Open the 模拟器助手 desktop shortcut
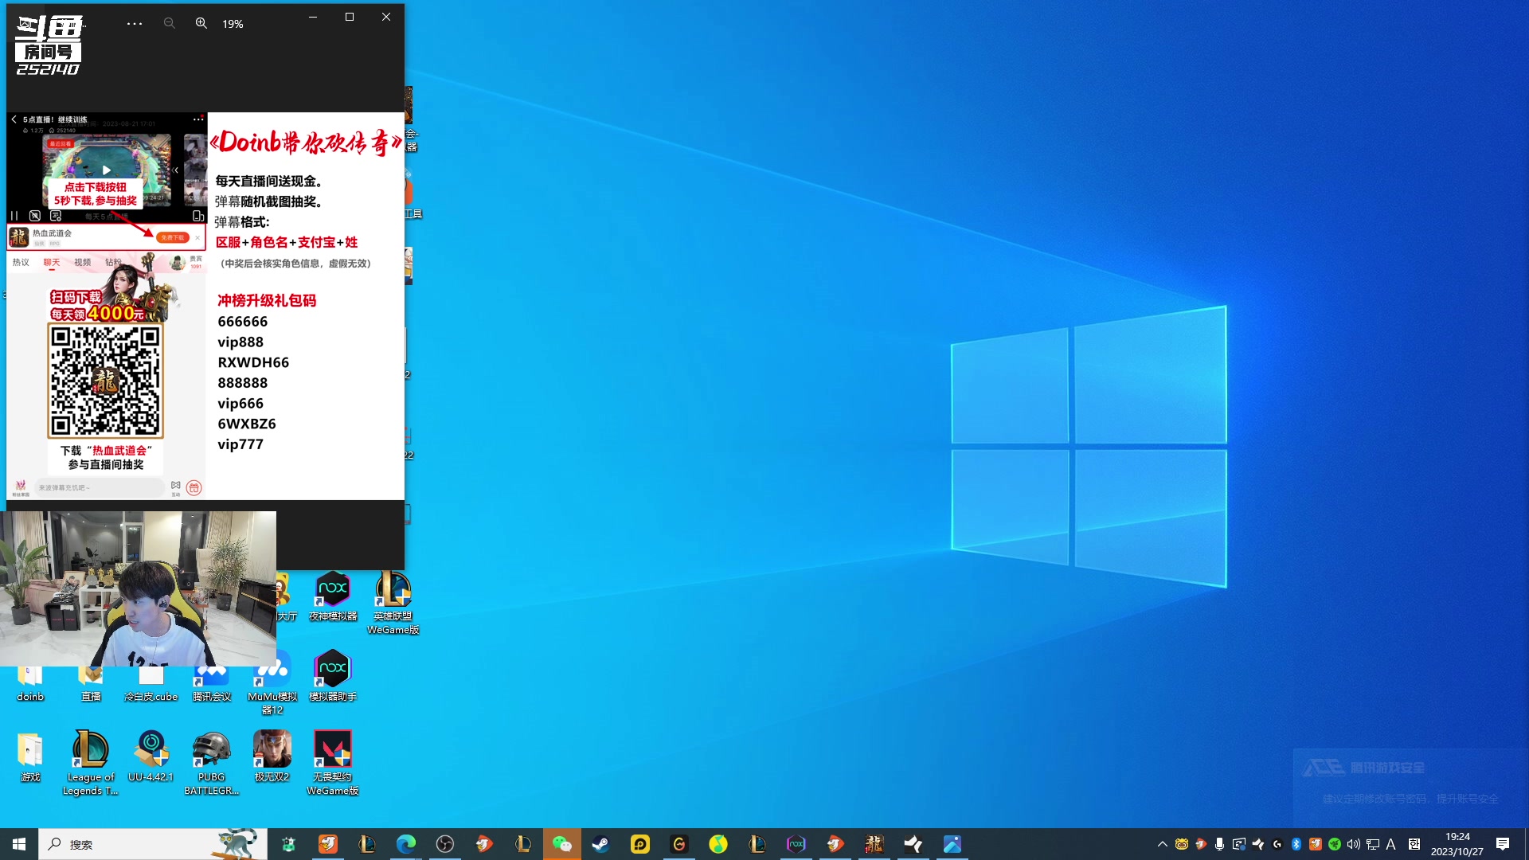This screenshot has width=1529, height=860. tap(333, 676)
